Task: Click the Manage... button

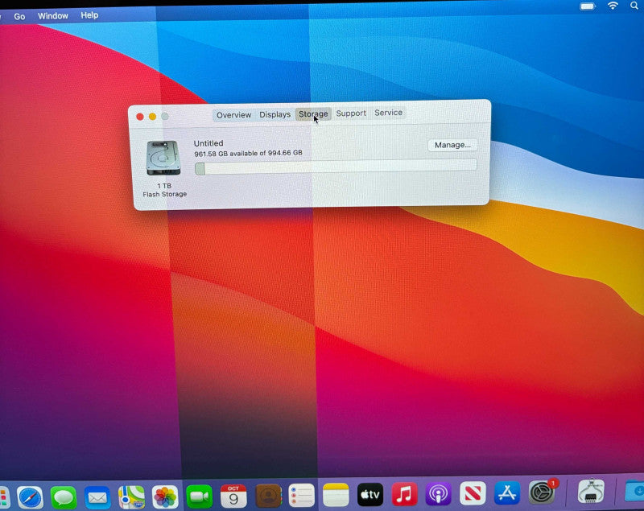Action: 452,145
